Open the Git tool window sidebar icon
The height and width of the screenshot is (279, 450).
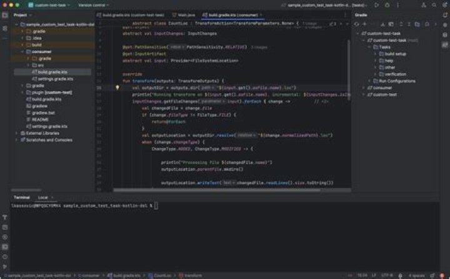point(5,267)
